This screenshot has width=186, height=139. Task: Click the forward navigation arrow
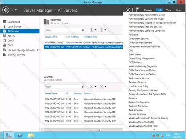point(12,10)
